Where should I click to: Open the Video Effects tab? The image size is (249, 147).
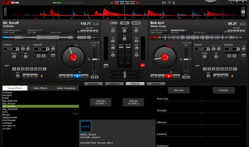click(40, 88)
